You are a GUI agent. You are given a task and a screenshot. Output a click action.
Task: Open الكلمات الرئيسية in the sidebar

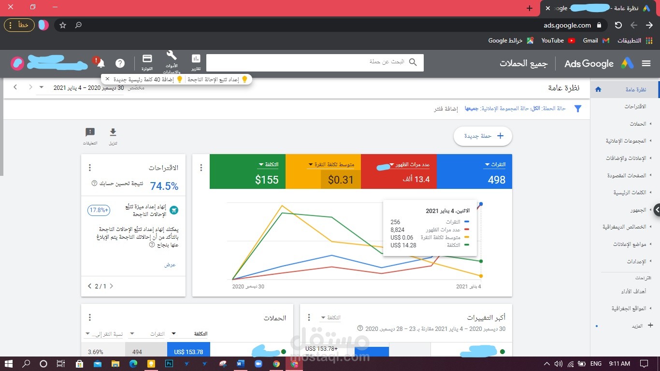tap(630, 193)
